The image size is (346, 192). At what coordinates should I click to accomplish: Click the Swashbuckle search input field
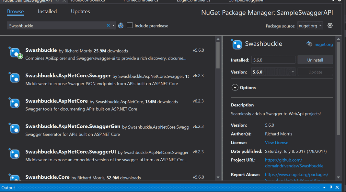pyautogui.click(x=56, y=26)
